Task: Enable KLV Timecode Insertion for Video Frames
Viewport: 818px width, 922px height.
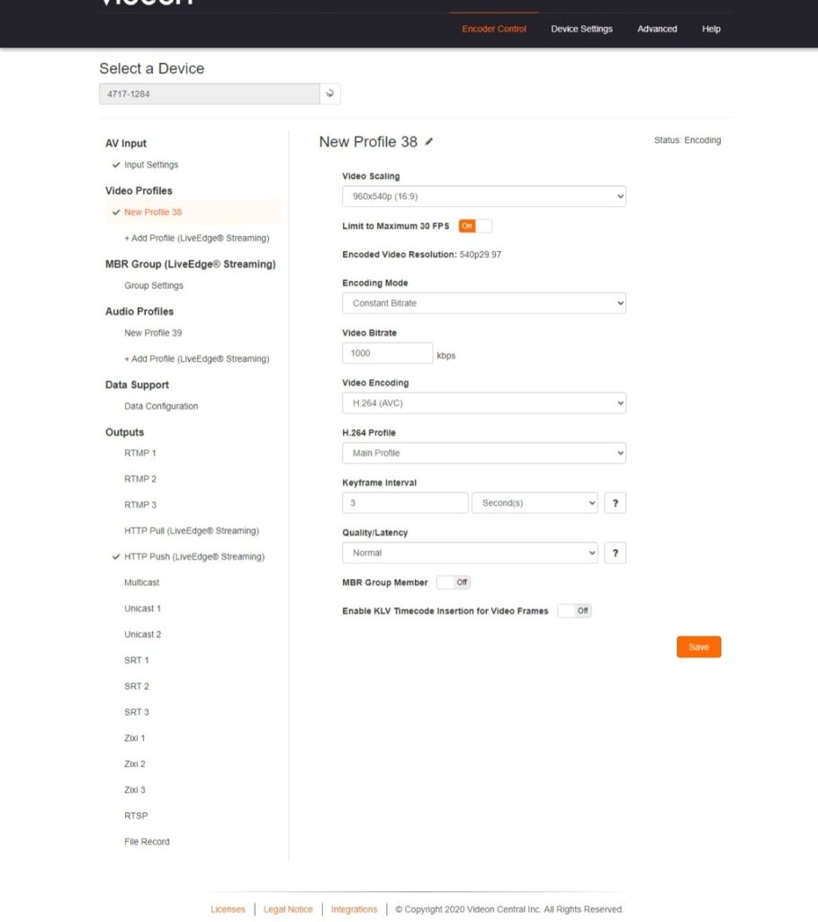Action: (573, 610)
